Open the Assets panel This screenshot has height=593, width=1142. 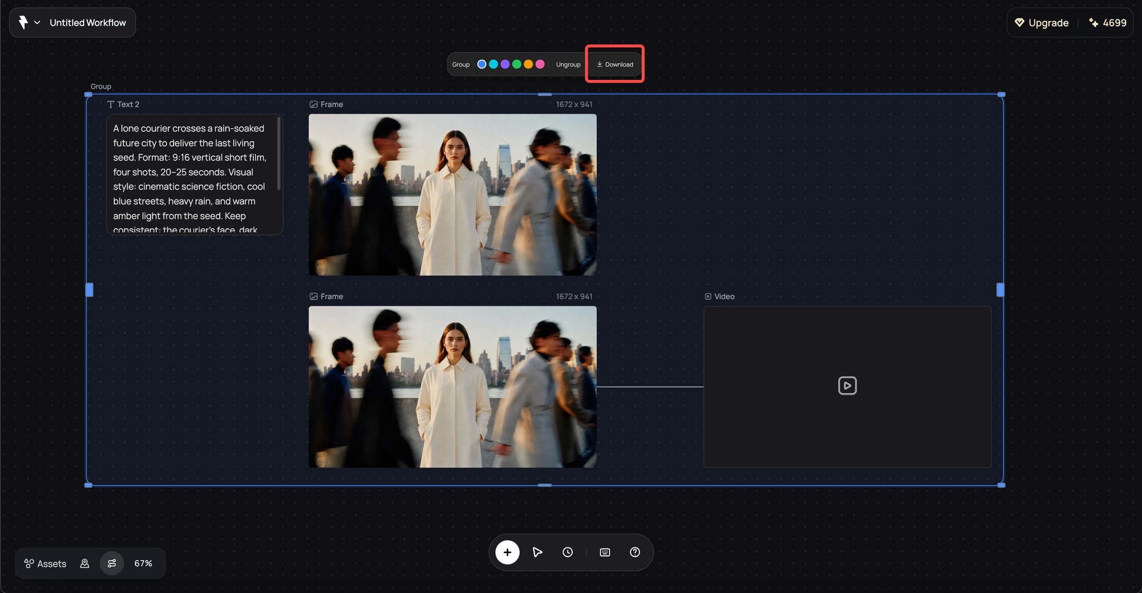[45, 563]
